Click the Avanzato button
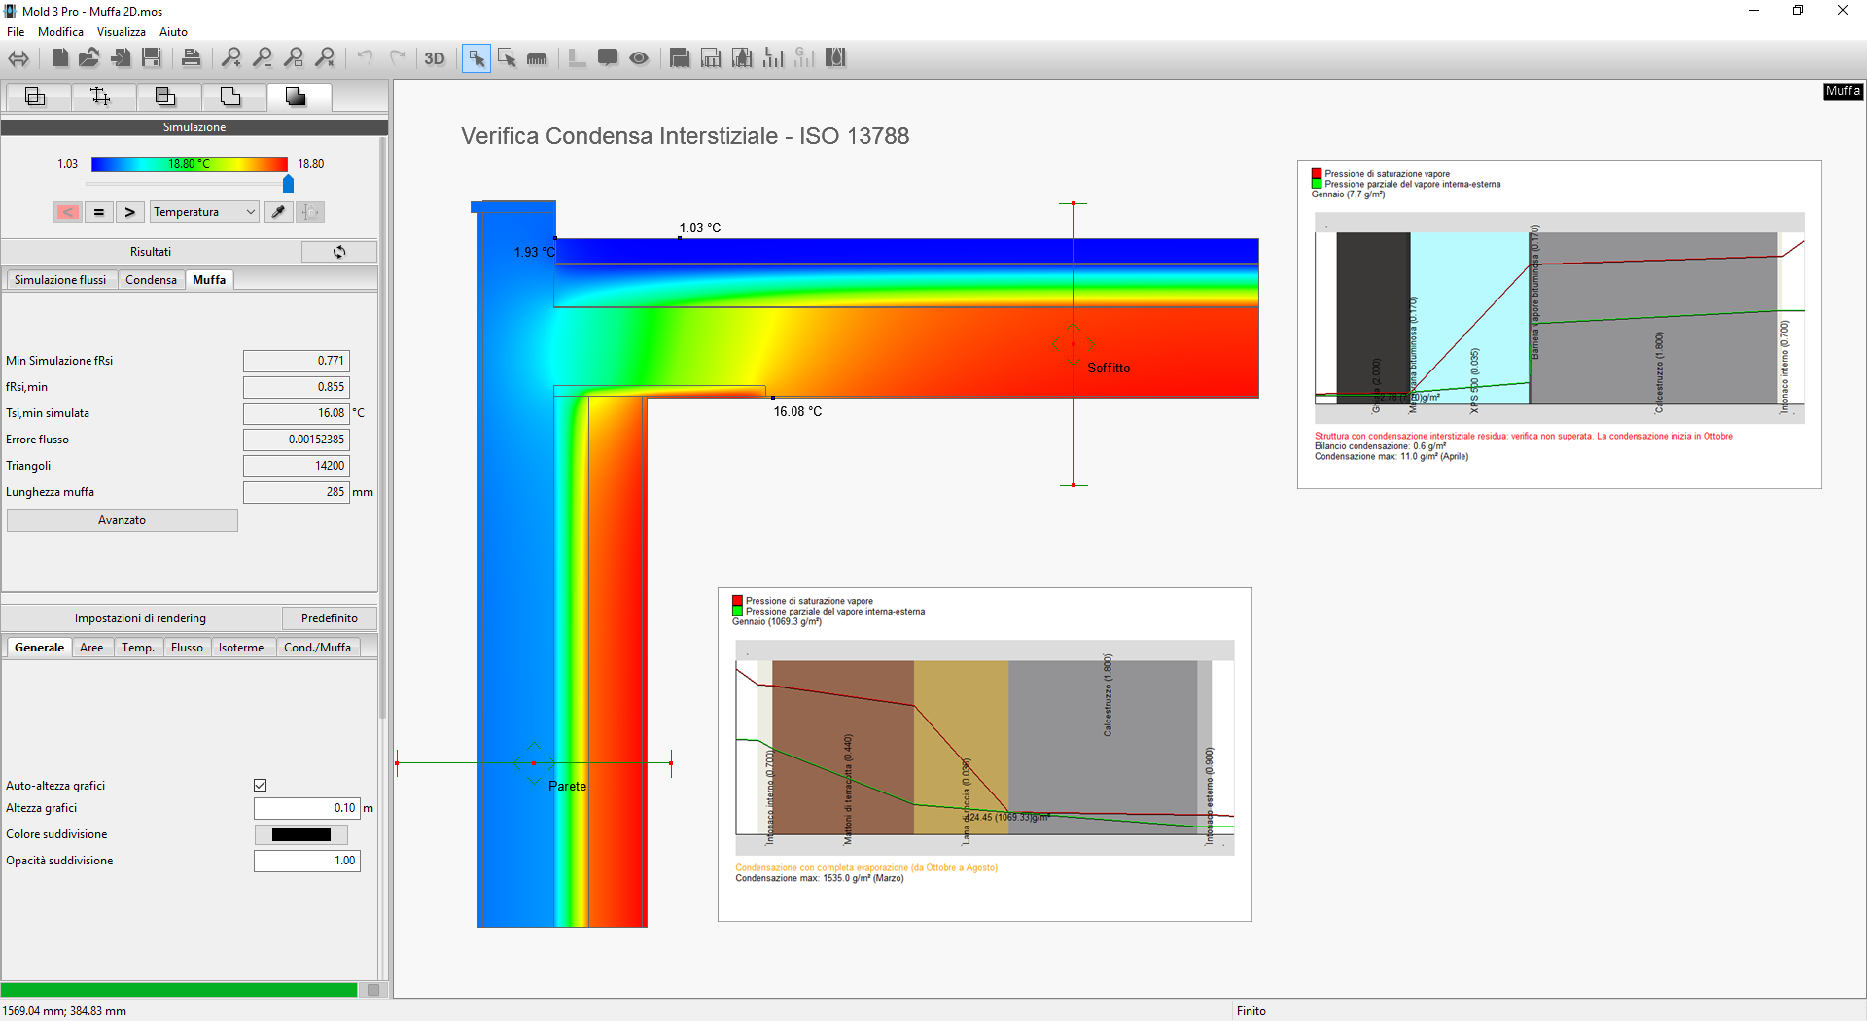The height and width of the screenshot is (1021, 1867). coord(123,520)
